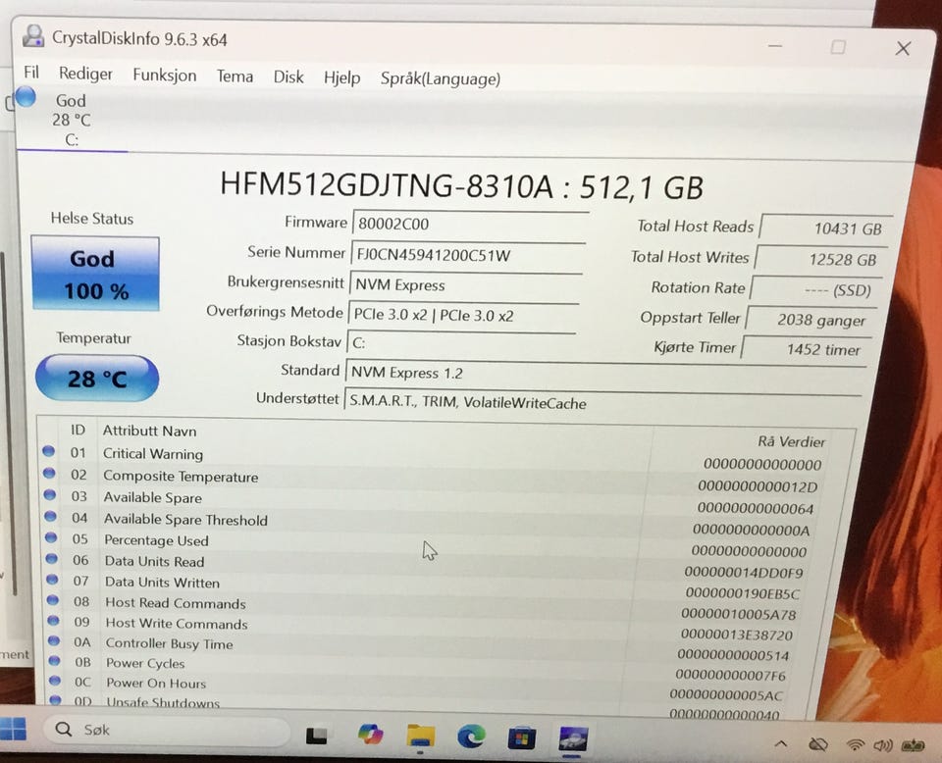
Task: Click the Understøttet field S.M.A.R.T., TRIM
Action: [x=602, y=402]
